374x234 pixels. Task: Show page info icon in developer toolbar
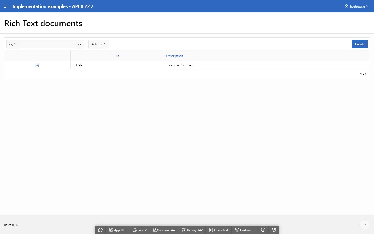[x=263, y=230]
